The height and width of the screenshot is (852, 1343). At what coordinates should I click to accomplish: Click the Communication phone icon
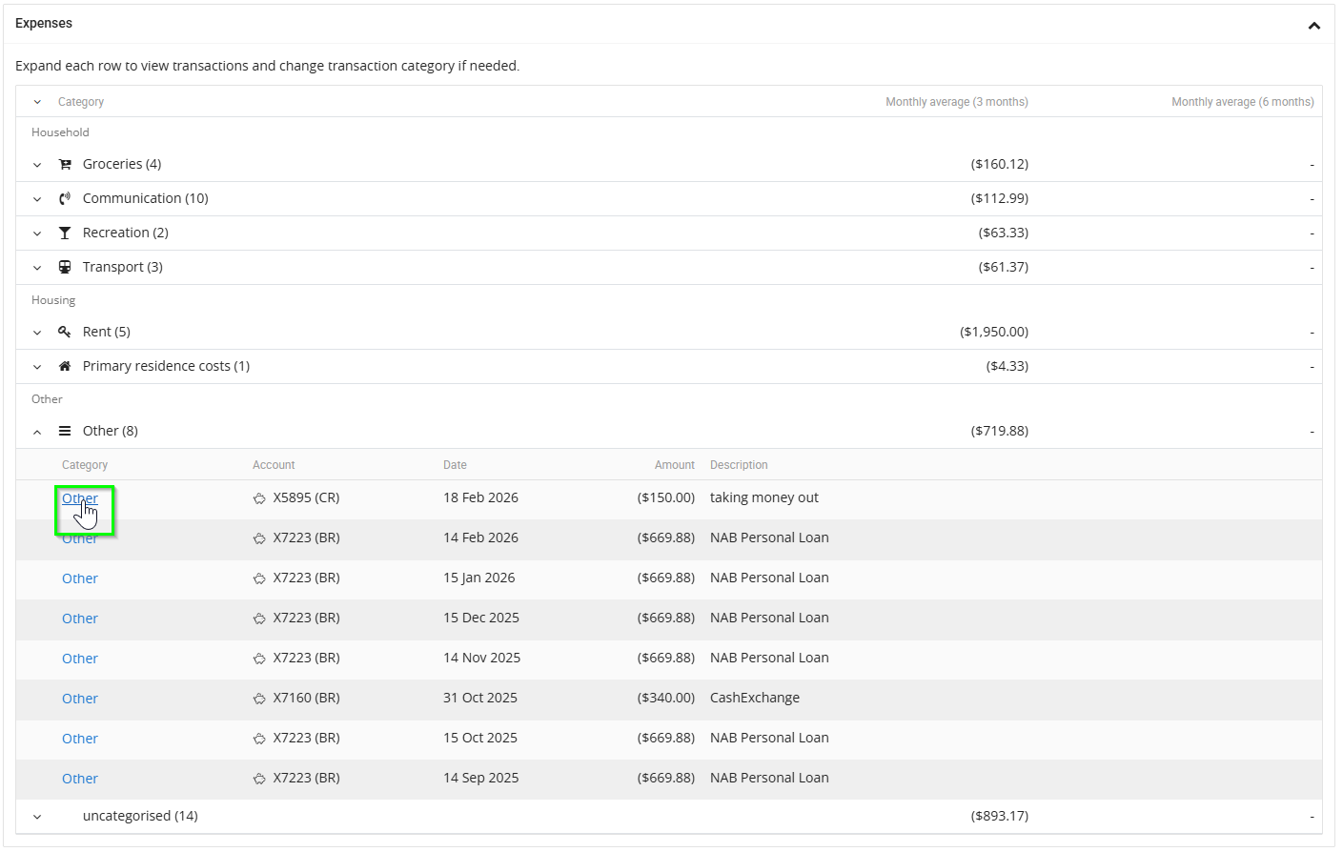click(65, 199)
